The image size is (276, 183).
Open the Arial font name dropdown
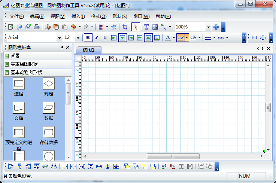[x=59, y=38]
